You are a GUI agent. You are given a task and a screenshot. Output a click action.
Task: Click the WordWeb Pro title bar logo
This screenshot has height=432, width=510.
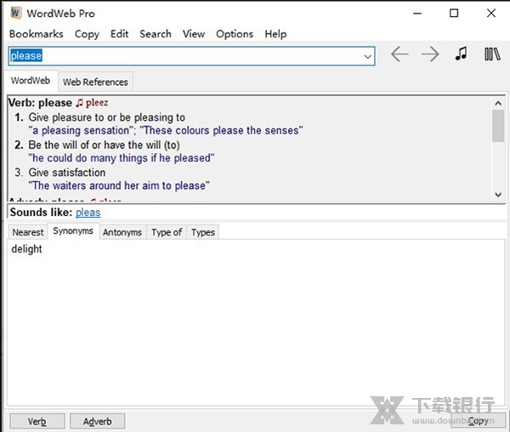(16, 14)
